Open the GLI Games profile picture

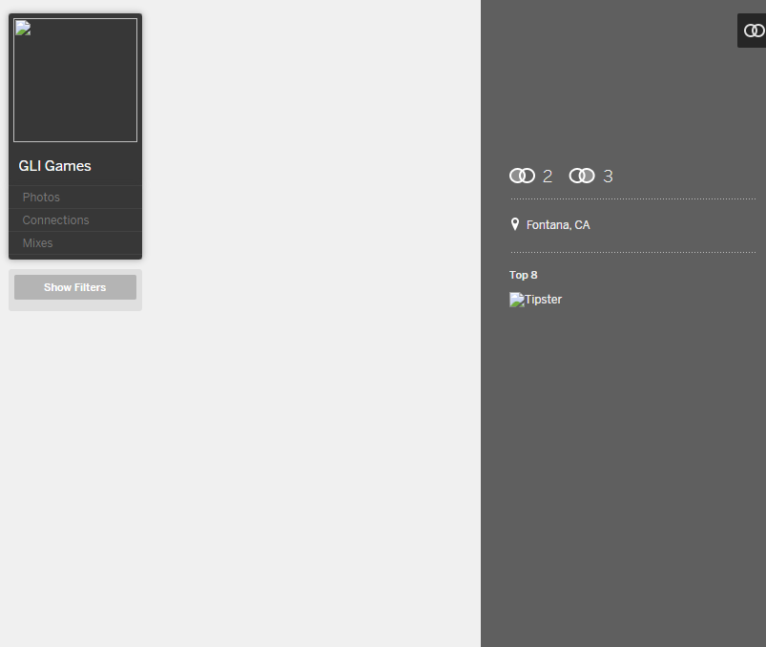[x=75, y=80]
